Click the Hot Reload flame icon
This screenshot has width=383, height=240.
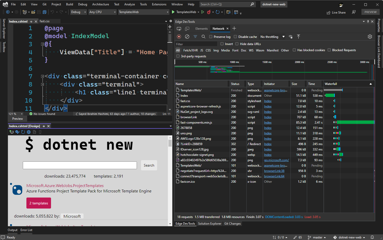(209, 12)
